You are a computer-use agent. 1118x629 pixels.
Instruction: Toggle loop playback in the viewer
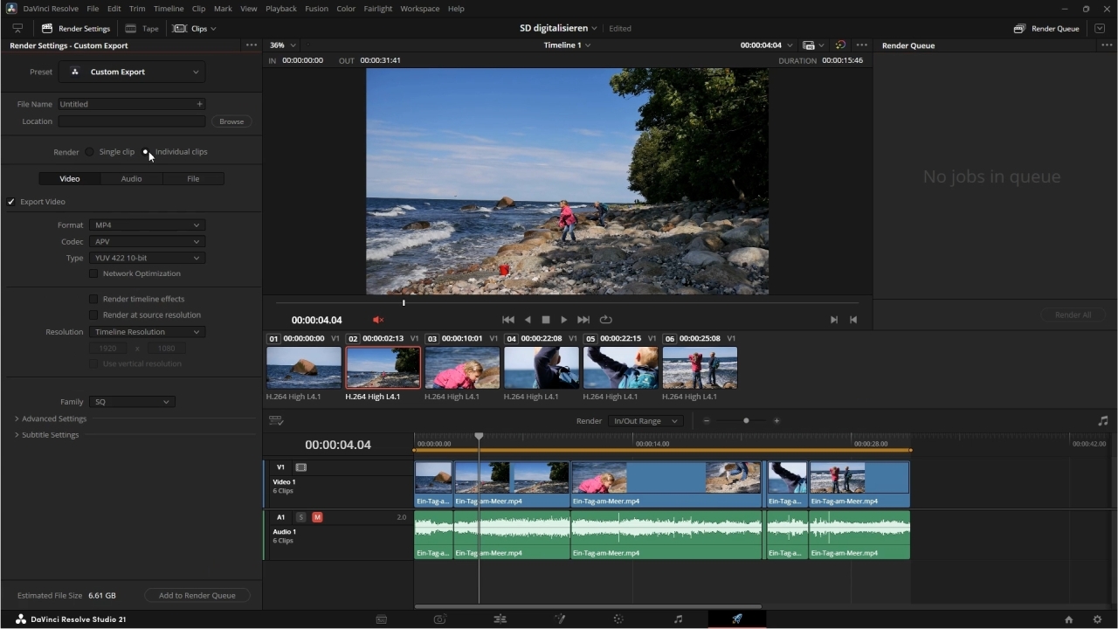(606, 320)
